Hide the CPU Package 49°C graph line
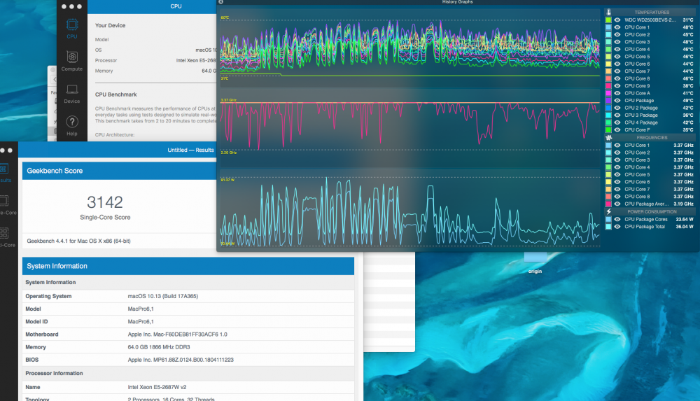The height and width of the screenshot is (401, 700). click(x=617, y=101)
